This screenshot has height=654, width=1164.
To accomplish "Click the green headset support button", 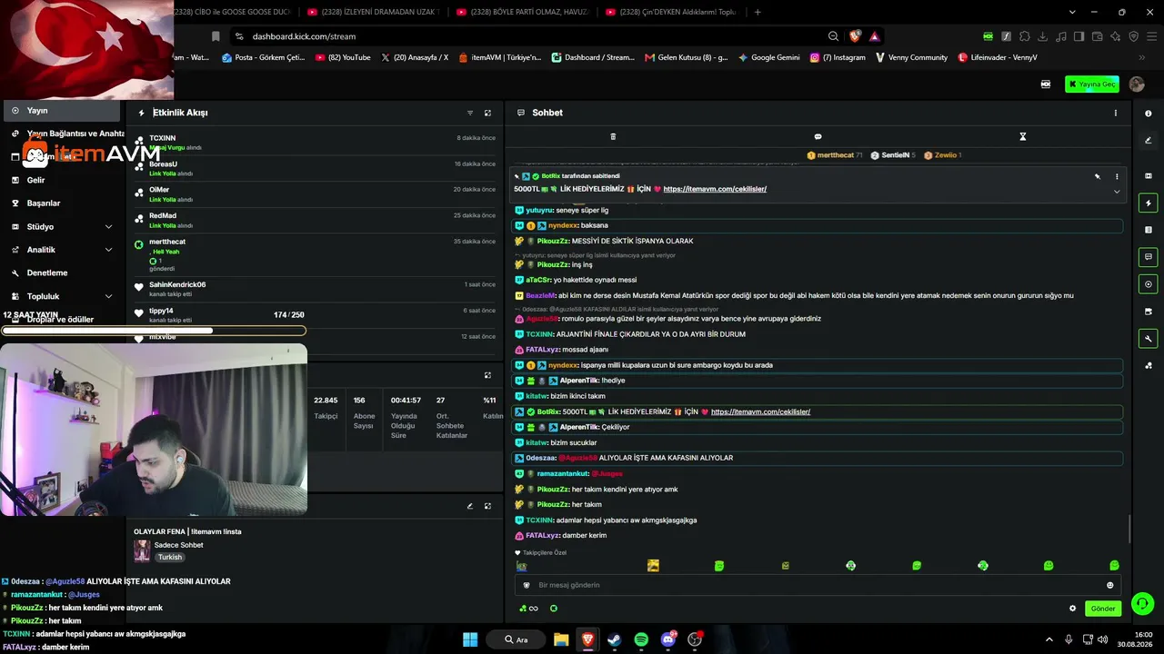I will pos(1143,603).
